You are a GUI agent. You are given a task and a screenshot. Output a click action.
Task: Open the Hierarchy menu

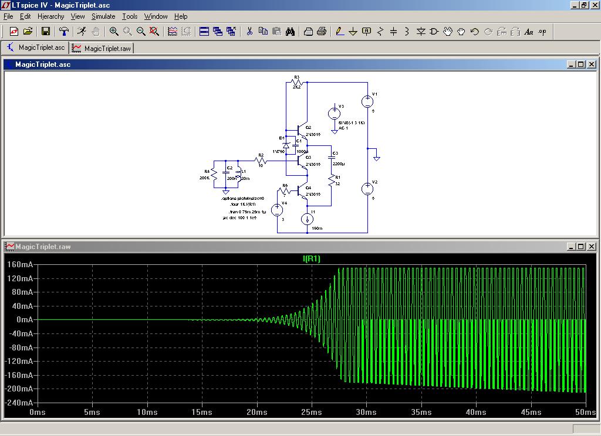coord(51,16)
